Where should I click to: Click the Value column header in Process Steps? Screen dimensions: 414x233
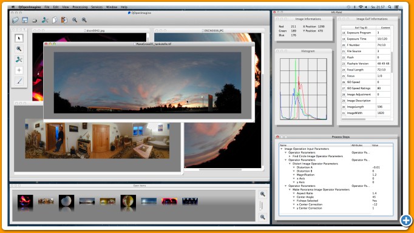(x=382, y=145)
